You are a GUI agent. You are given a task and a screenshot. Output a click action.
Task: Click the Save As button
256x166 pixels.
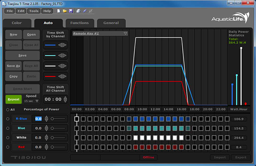click(14, 66)
